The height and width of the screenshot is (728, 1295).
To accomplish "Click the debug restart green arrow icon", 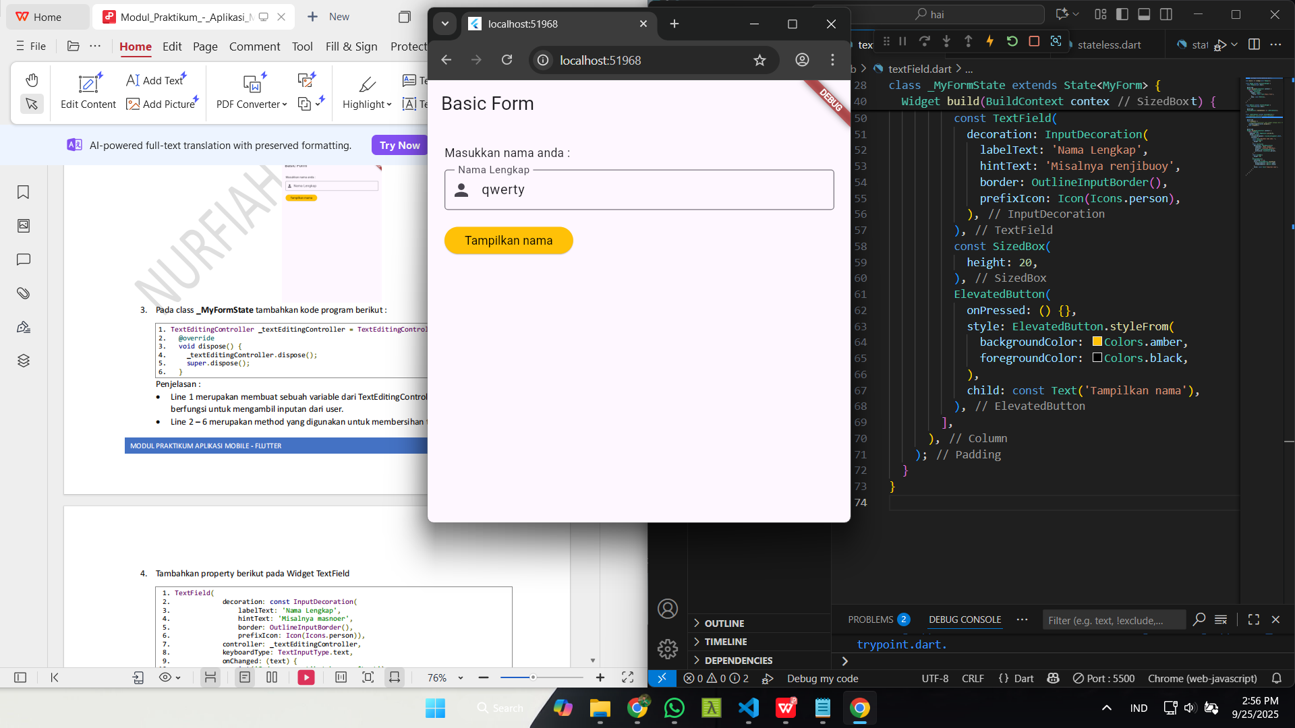I will [1012, 42].
